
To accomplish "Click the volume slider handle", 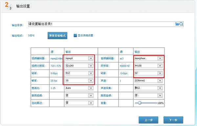I will [x=140, y=103].
